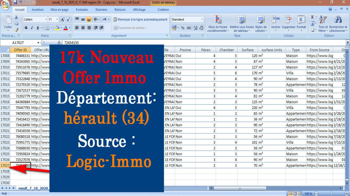Switch to Page Break Preview in status bar
The height and width of the screenshot is (196, 350).
(x=300, y=194)
